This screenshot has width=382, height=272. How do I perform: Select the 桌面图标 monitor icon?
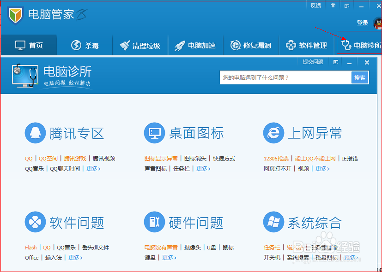point(154,133)
